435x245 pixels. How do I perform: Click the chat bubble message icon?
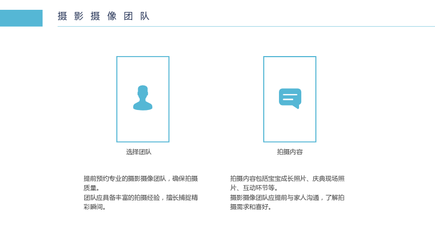(x=290, y=99)
